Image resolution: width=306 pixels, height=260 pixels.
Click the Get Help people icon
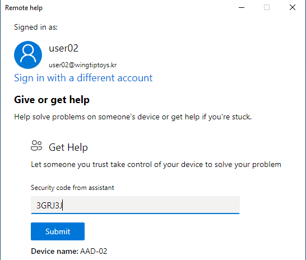tap(36, 146)
